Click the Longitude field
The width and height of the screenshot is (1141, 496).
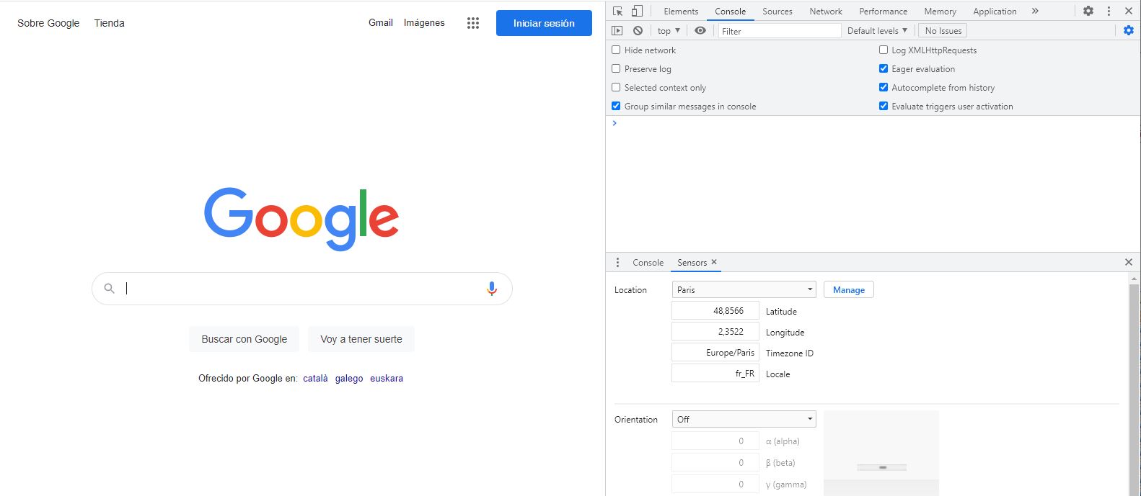coord(715,331)
